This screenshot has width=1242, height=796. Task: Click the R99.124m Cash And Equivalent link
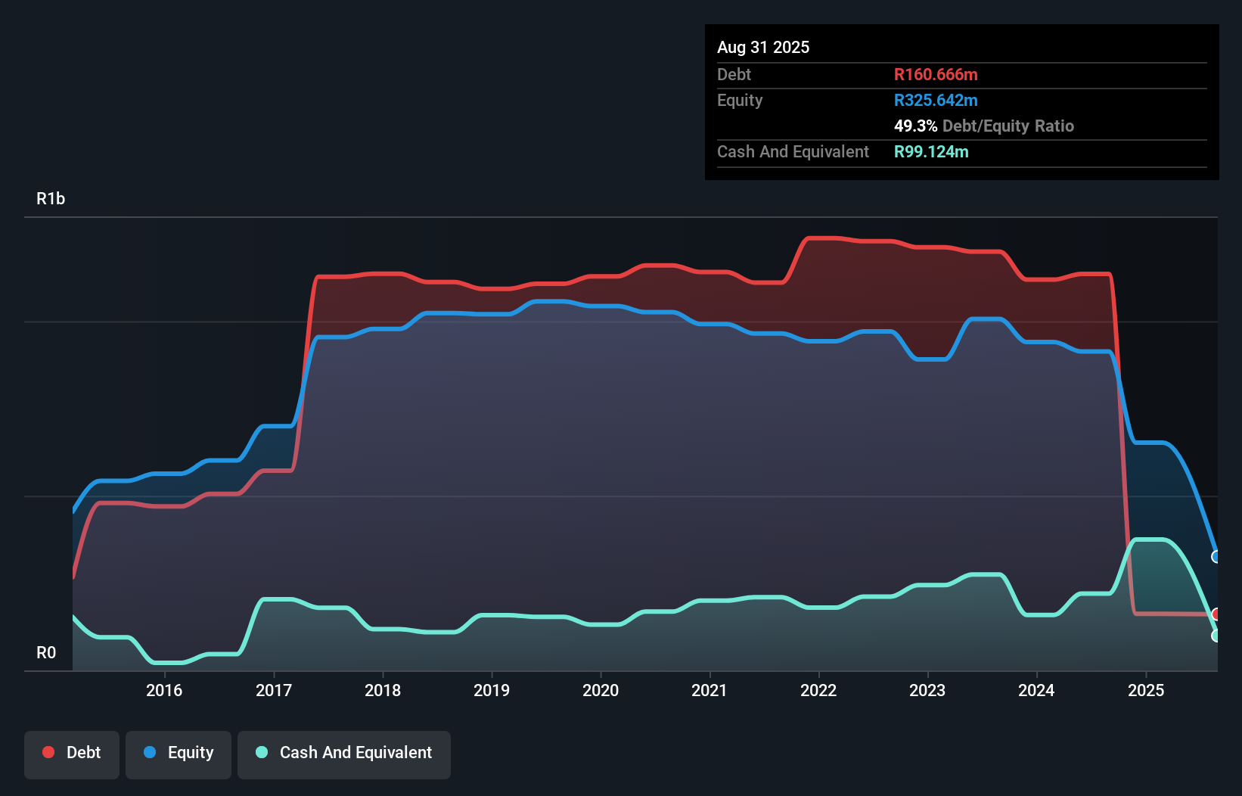coord(930,152)
